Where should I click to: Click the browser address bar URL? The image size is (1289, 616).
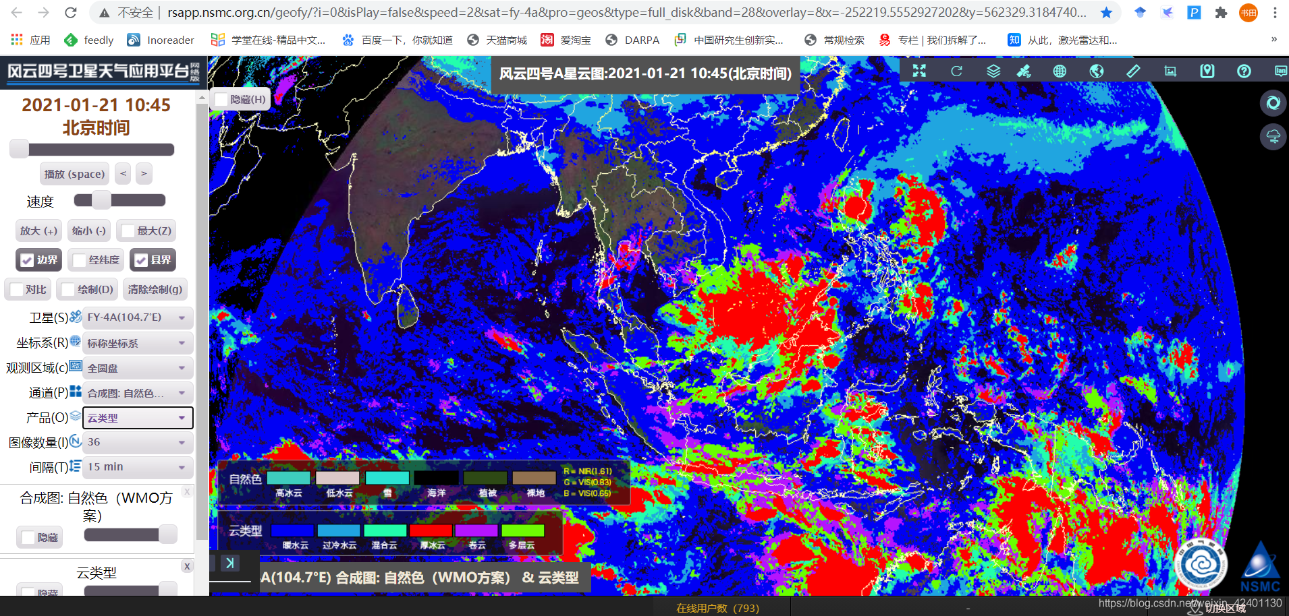tap(627, 12)
